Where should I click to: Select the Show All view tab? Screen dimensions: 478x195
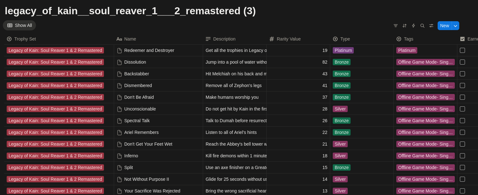click(x=19, y=25)
